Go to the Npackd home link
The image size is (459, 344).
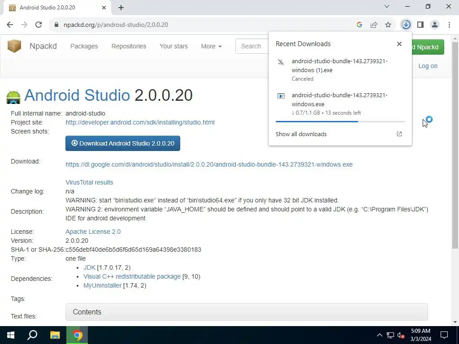click(43, 46)
